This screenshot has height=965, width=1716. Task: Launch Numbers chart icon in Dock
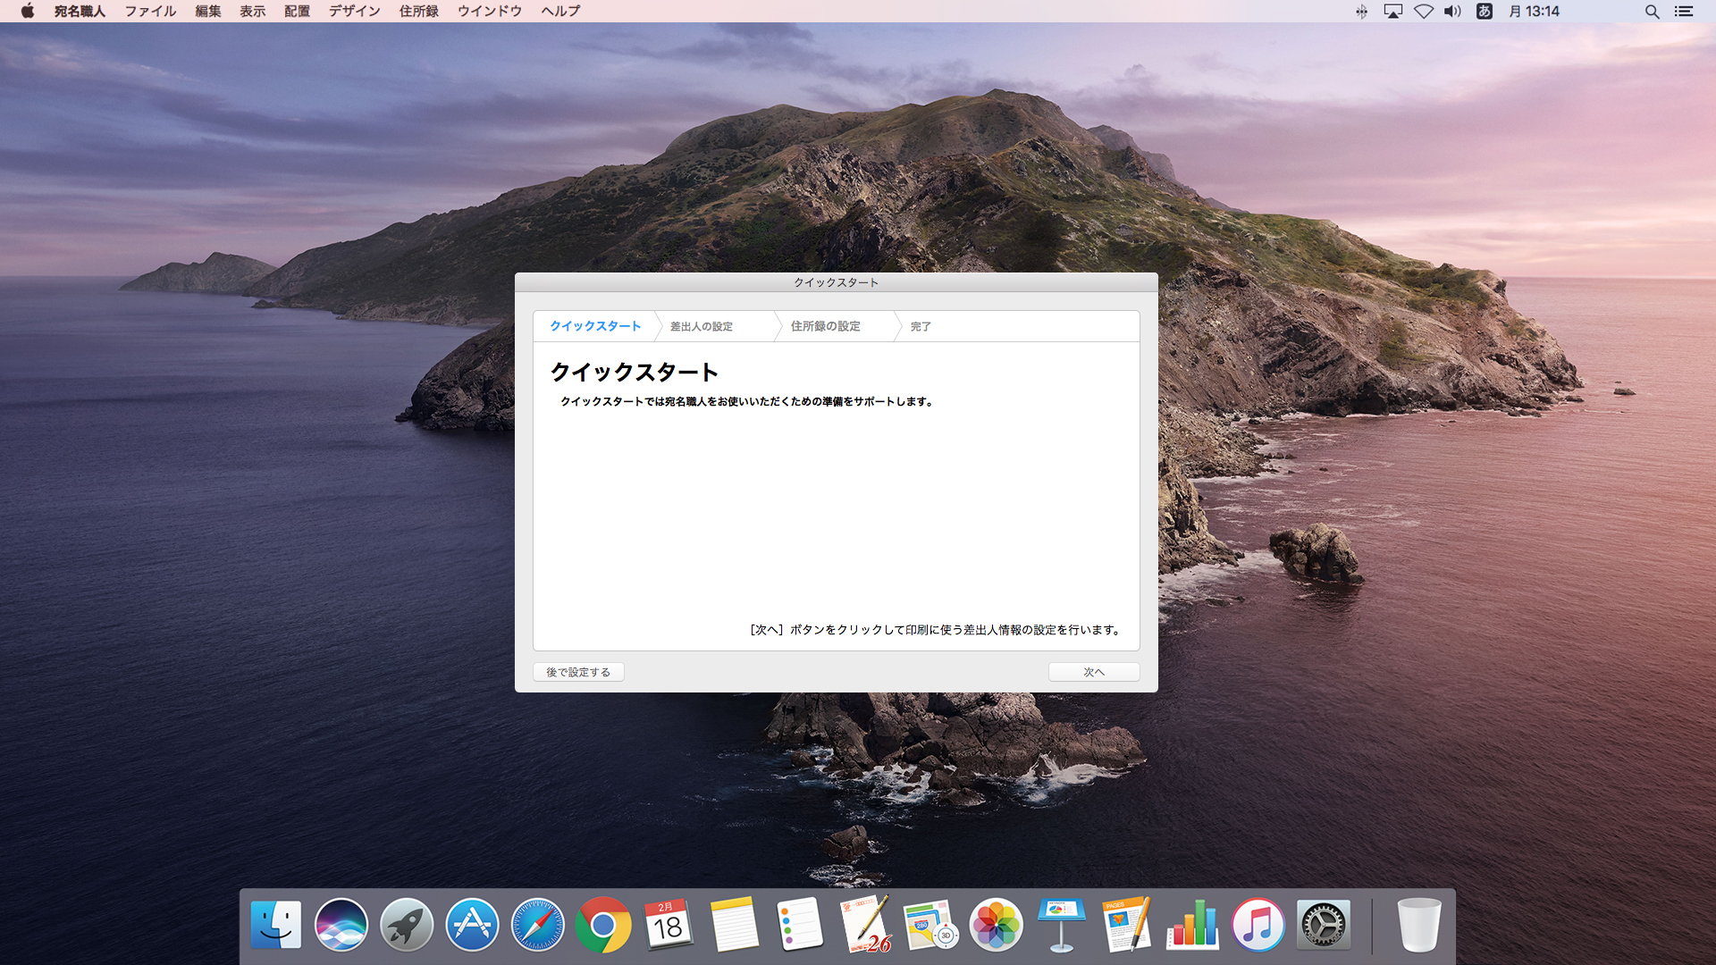[x=1192, y=925]
